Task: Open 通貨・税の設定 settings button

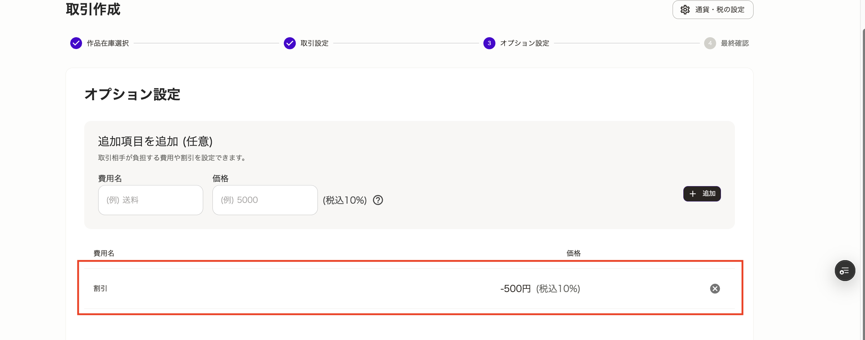Action: [x=713, y=10]
